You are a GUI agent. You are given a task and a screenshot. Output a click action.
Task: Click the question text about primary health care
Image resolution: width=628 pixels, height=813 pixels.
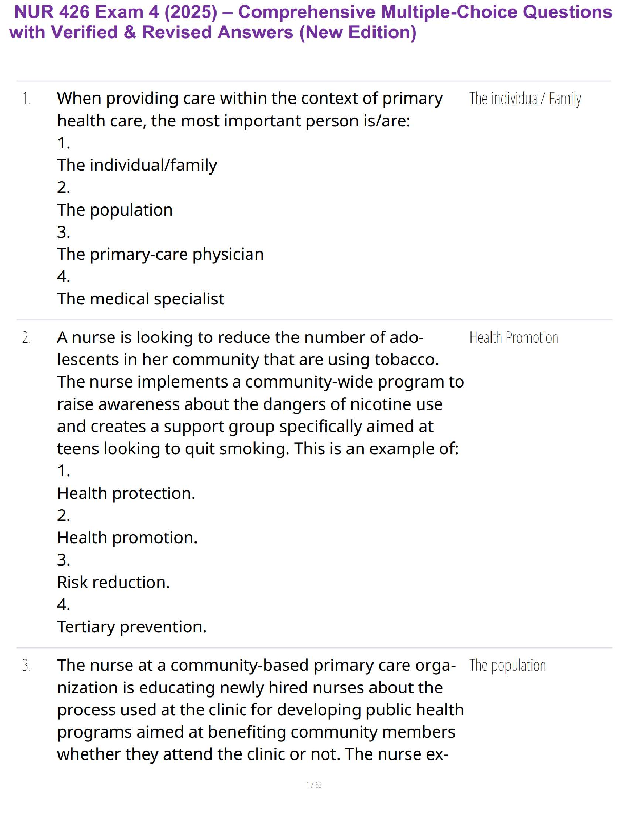pos(249,109)
